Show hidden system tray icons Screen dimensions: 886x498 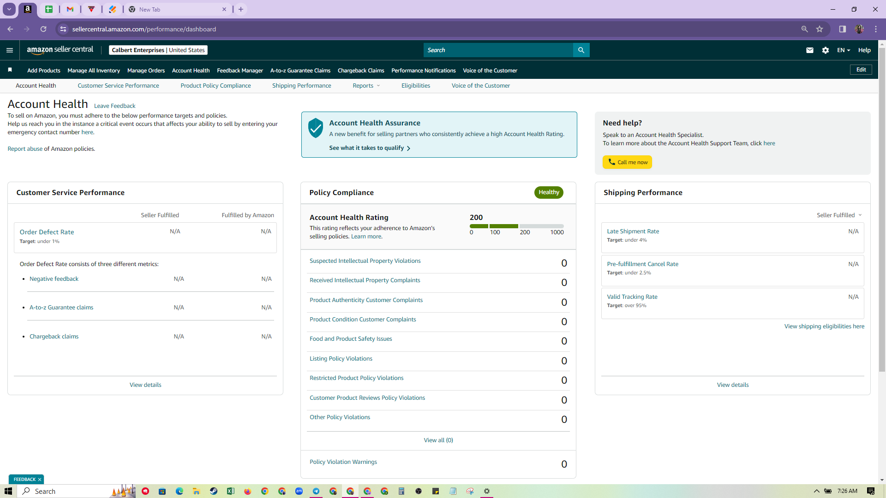click(x=816, y=491)
